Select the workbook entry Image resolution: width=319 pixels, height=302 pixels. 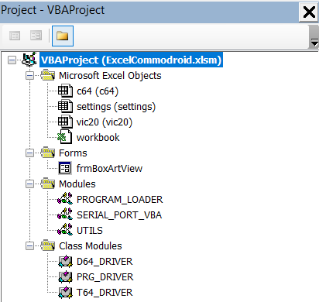point(98,138)
